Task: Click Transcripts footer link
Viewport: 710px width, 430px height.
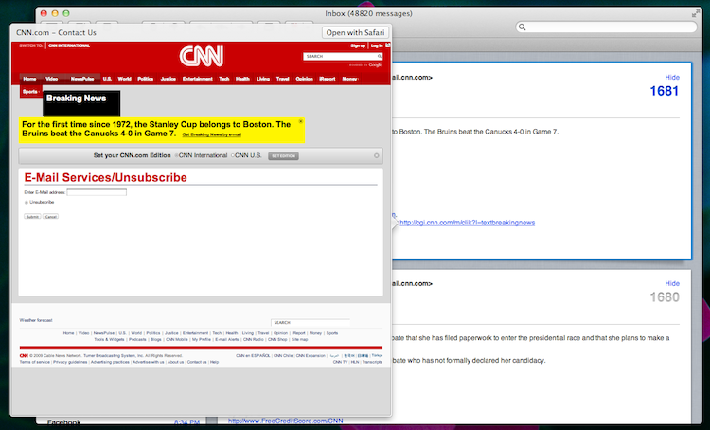Action: [372, 362]
